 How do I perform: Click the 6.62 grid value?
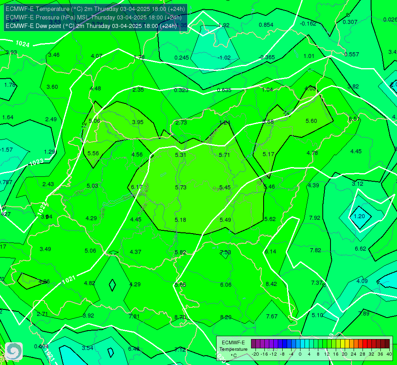[360, 249]
